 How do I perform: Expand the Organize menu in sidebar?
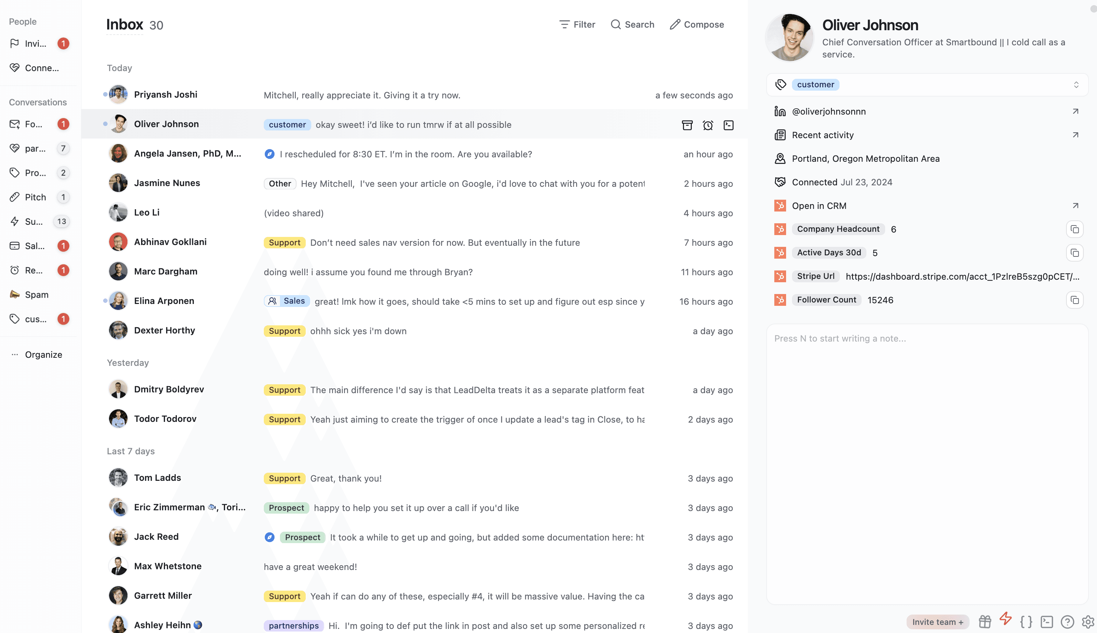(x=43, y=355)
